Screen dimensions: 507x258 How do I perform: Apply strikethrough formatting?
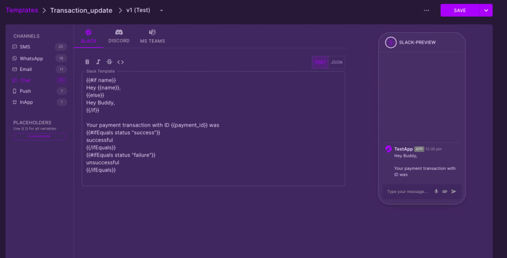click(109, 62)
